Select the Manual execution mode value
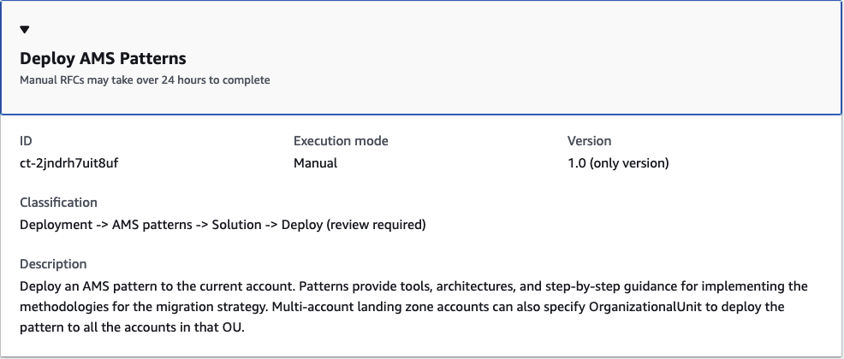This screenshot has height=359, width=844. pos(315,162)
